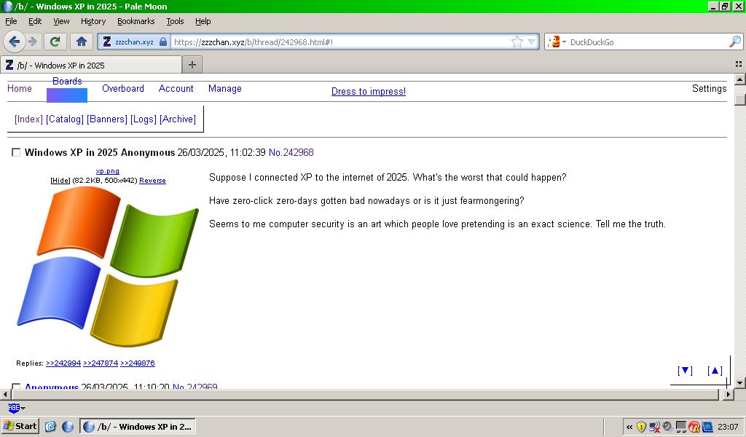Open the Help menu
The width and height of the screenshot is (746, 437).
point(203,21)
